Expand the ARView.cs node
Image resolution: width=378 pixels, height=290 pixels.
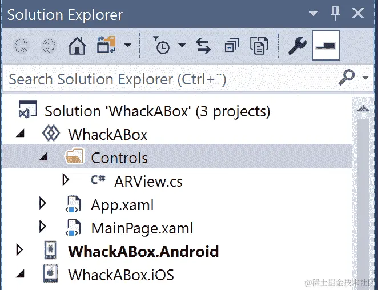65,180
